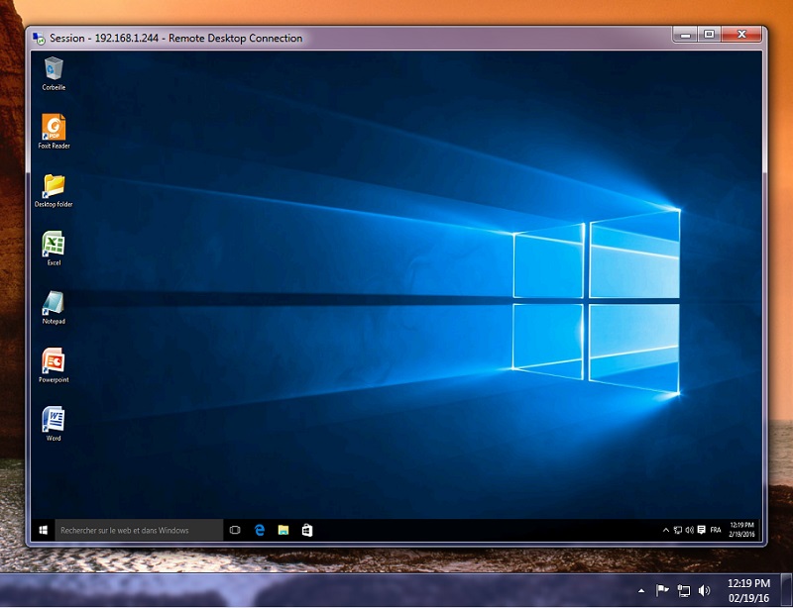Open the Start menu in the remote session
This screenshot has width=793, height=608.
tap(42, 530)
